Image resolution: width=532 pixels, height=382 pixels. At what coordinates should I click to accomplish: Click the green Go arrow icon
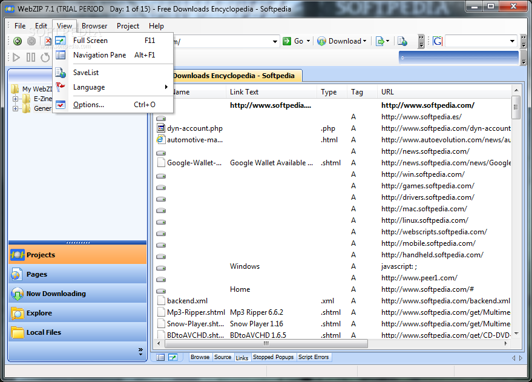point(287,41)
